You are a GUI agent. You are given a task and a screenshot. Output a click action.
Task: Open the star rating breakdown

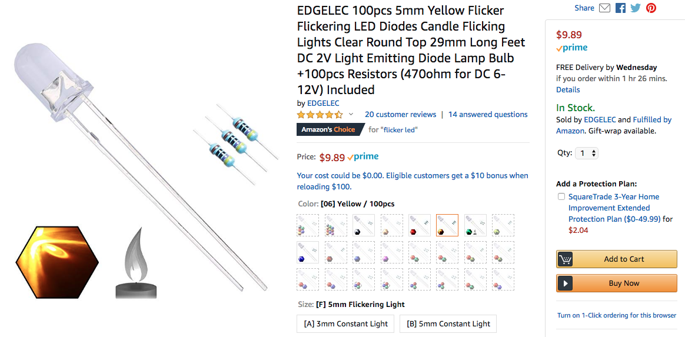tap(320, 115)
